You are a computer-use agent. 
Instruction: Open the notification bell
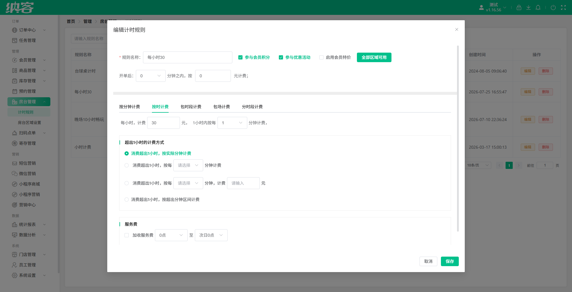point(538,7)
